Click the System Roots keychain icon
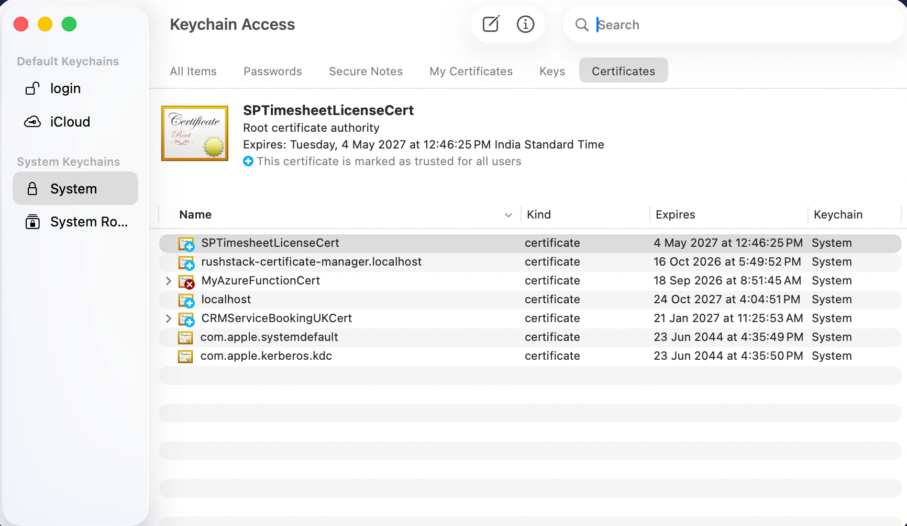907x526 pixels. (32, 222)
